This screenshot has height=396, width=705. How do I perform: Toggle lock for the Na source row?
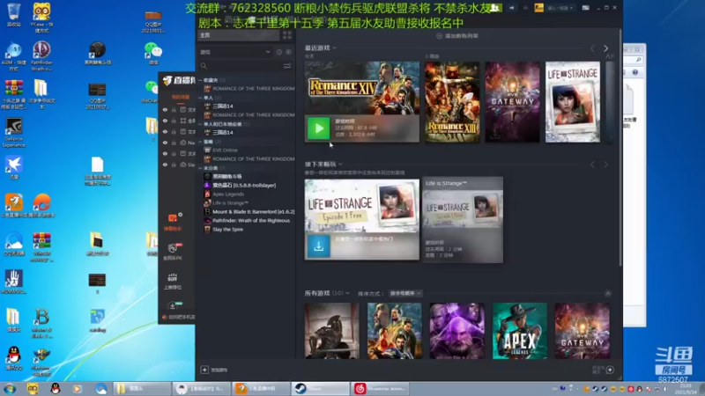click(x=174, y=143)
